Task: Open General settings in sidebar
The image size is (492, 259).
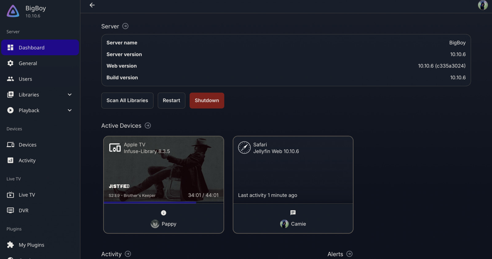Action: (x=28, y=63)
